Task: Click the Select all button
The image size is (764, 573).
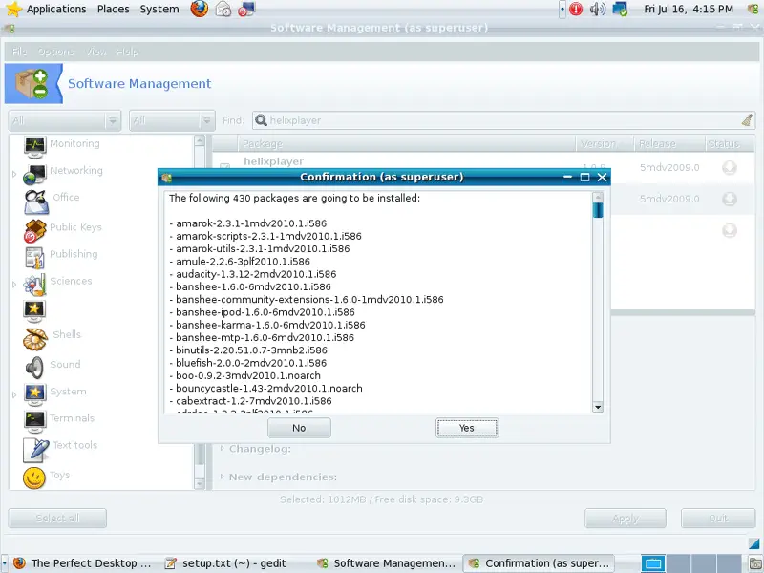Action: [57, 518]
